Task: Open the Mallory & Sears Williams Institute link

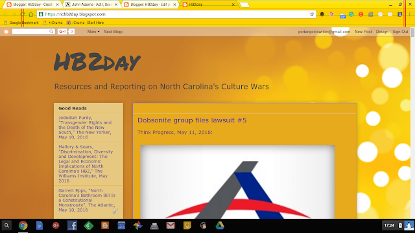Action: 86,164
